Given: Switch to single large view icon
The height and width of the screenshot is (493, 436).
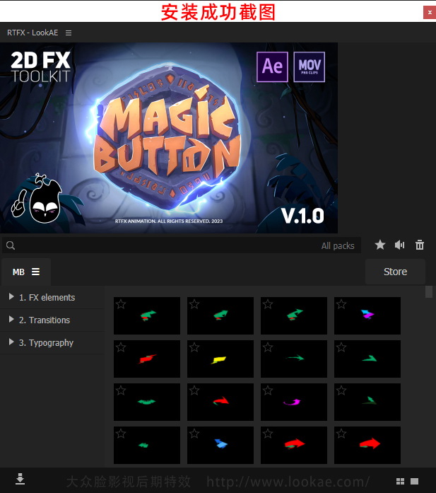Looking at the screenshot, I should 414,482.
